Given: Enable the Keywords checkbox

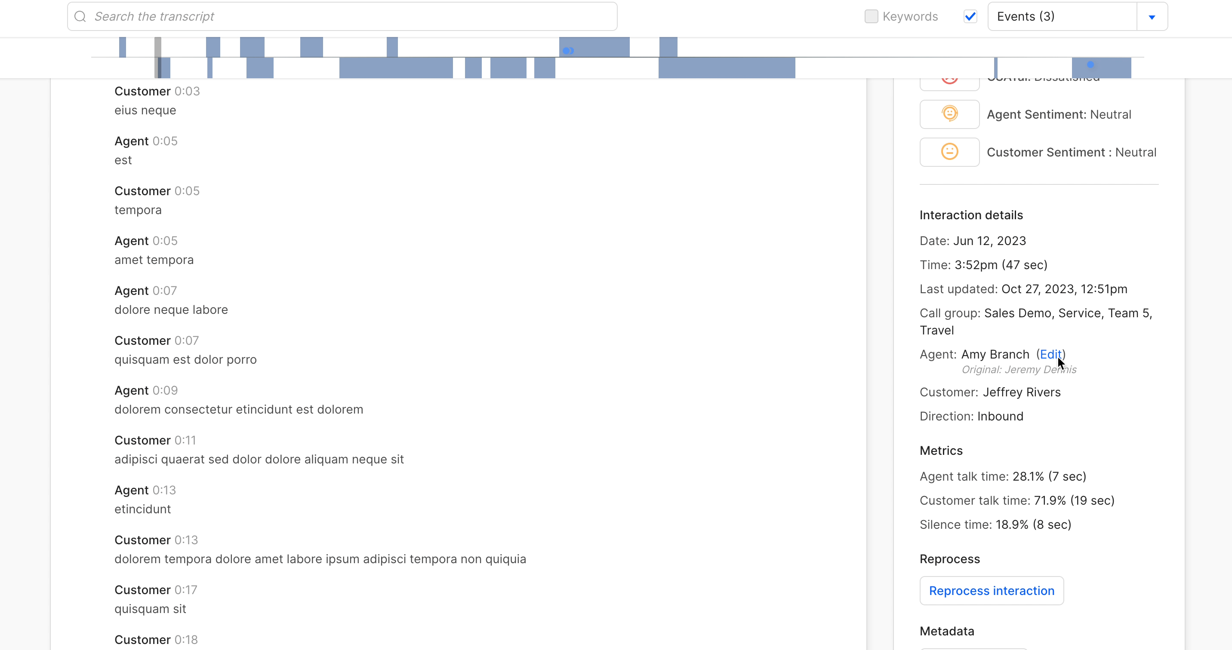Looking at the screenshot, I should (x=872, y=17).
